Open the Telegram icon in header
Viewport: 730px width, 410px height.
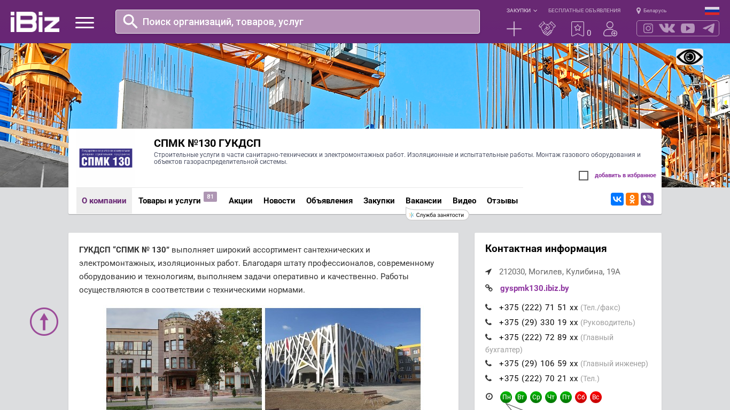coord(709,28)
